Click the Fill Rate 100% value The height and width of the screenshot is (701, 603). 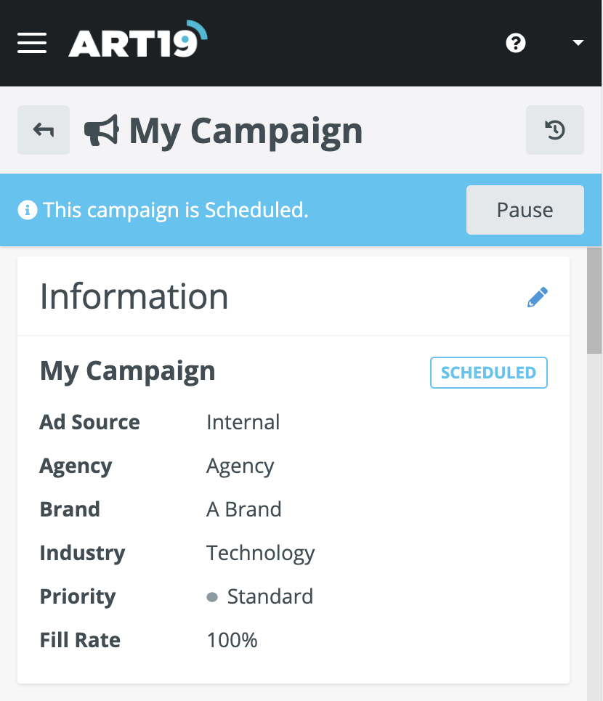click(232, 640)
